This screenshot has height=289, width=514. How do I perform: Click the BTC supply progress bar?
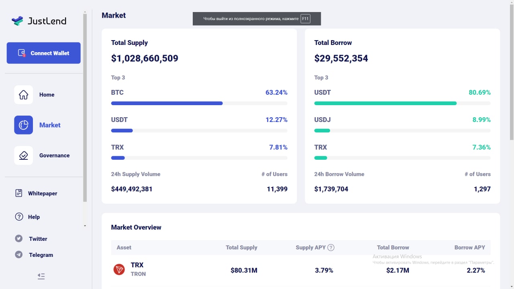(x=199, y=103)
